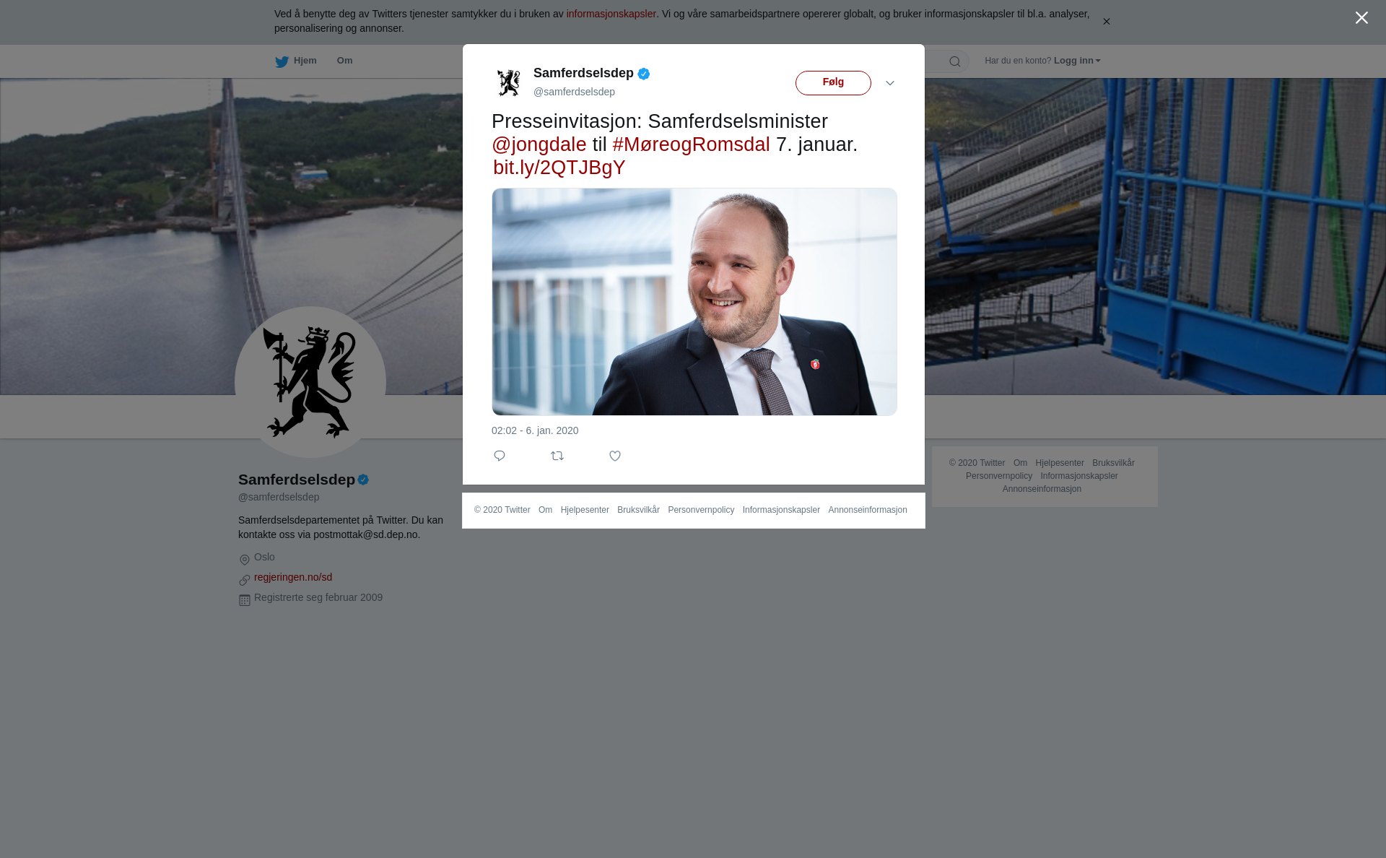Open the regjeringen.no/sd profile link
Viewport: 1386px width, 858px height.
click(x=293, y=577)
